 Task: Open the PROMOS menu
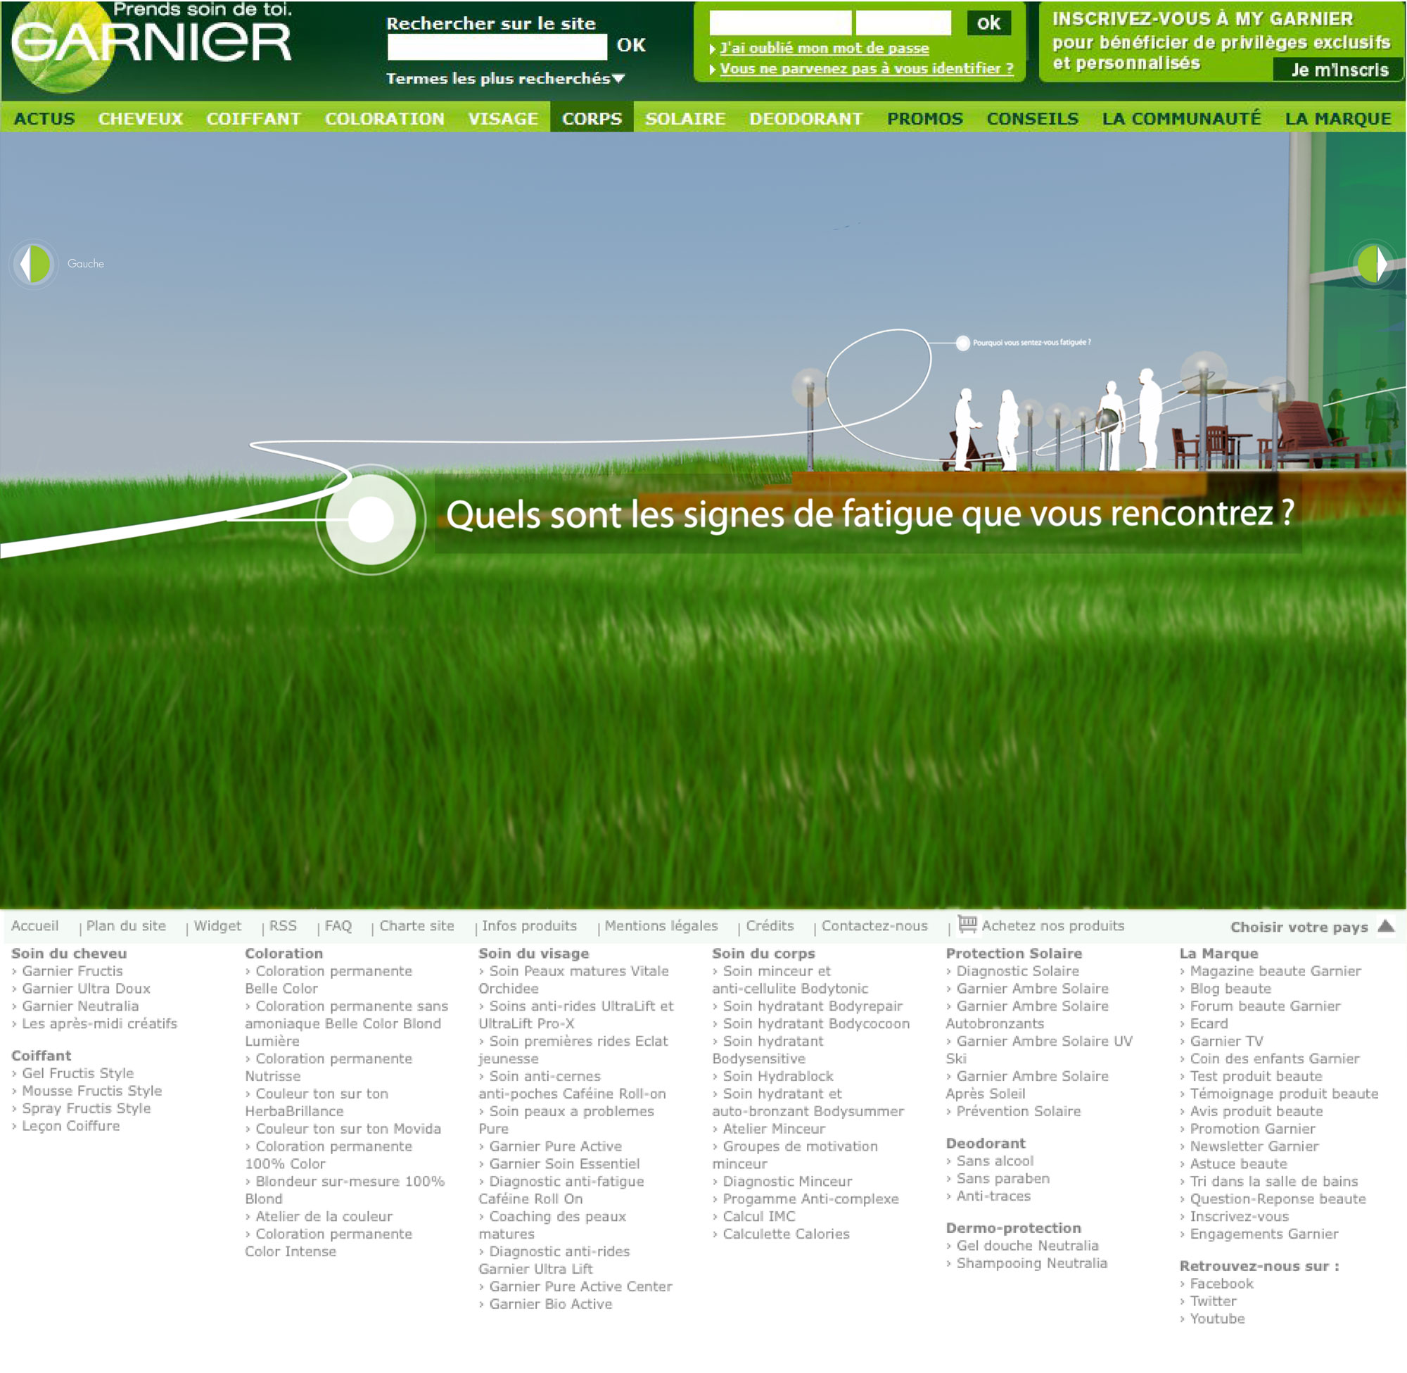[x=925, y=118]
